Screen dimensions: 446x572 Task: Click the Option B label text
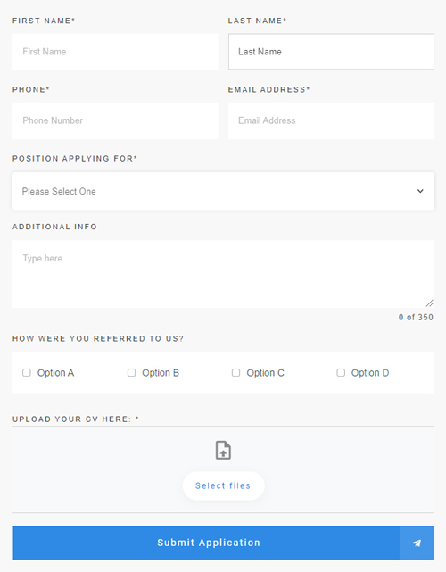click(161, 373)
